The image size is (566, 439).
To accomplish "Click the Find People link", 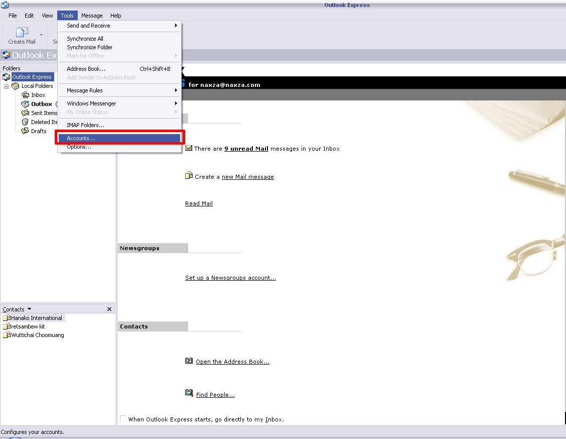I will (x=215, y=395).
